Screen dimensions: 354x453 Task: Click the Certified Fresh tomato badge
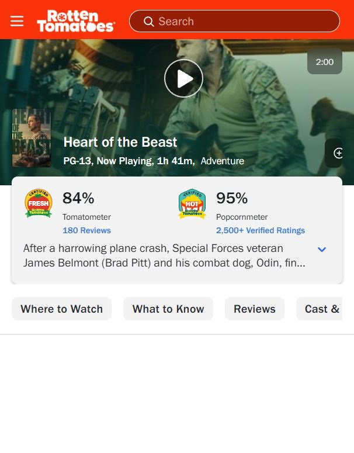(39, 203)
